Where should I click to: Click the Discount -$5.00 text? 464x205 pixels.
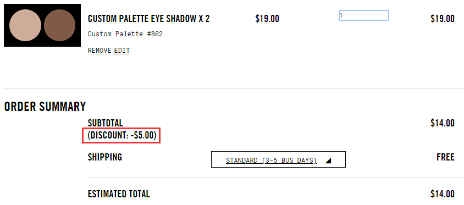click(x=122, y=136)
